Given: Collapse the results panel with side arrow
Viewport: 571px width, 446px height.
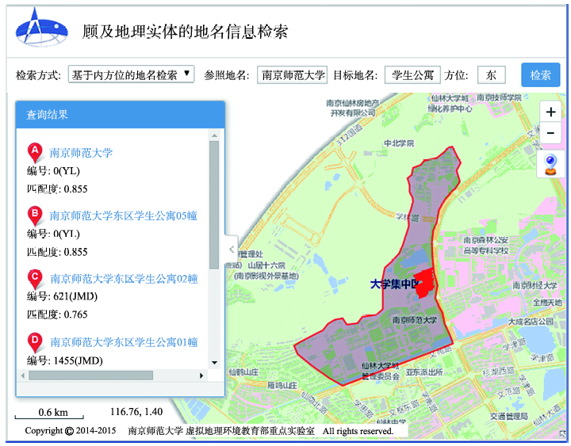Looking at the screenshot, I should tap(231, 249).
